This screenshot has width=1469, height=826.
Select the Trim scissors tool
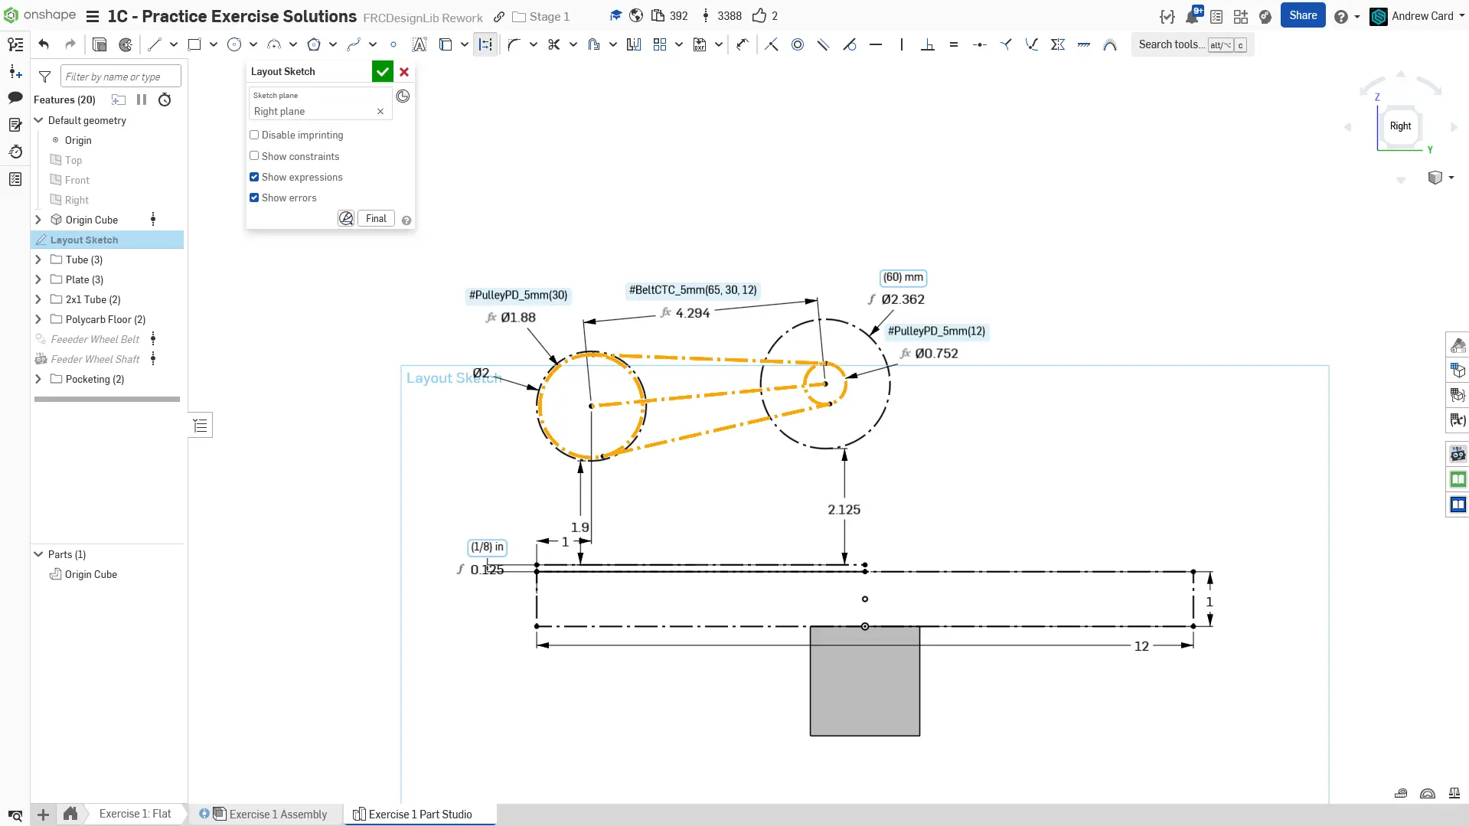click(x=553, y=44)
